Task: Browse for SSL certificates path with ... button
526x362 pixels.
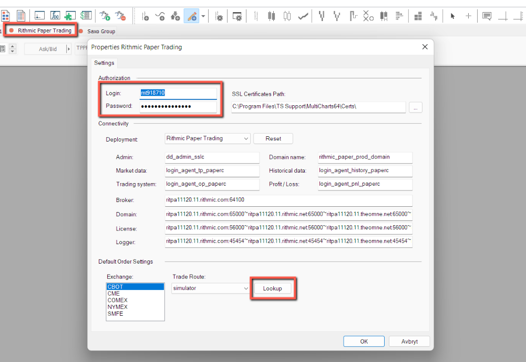Action: pyautogui.click(x=415, y=107)
